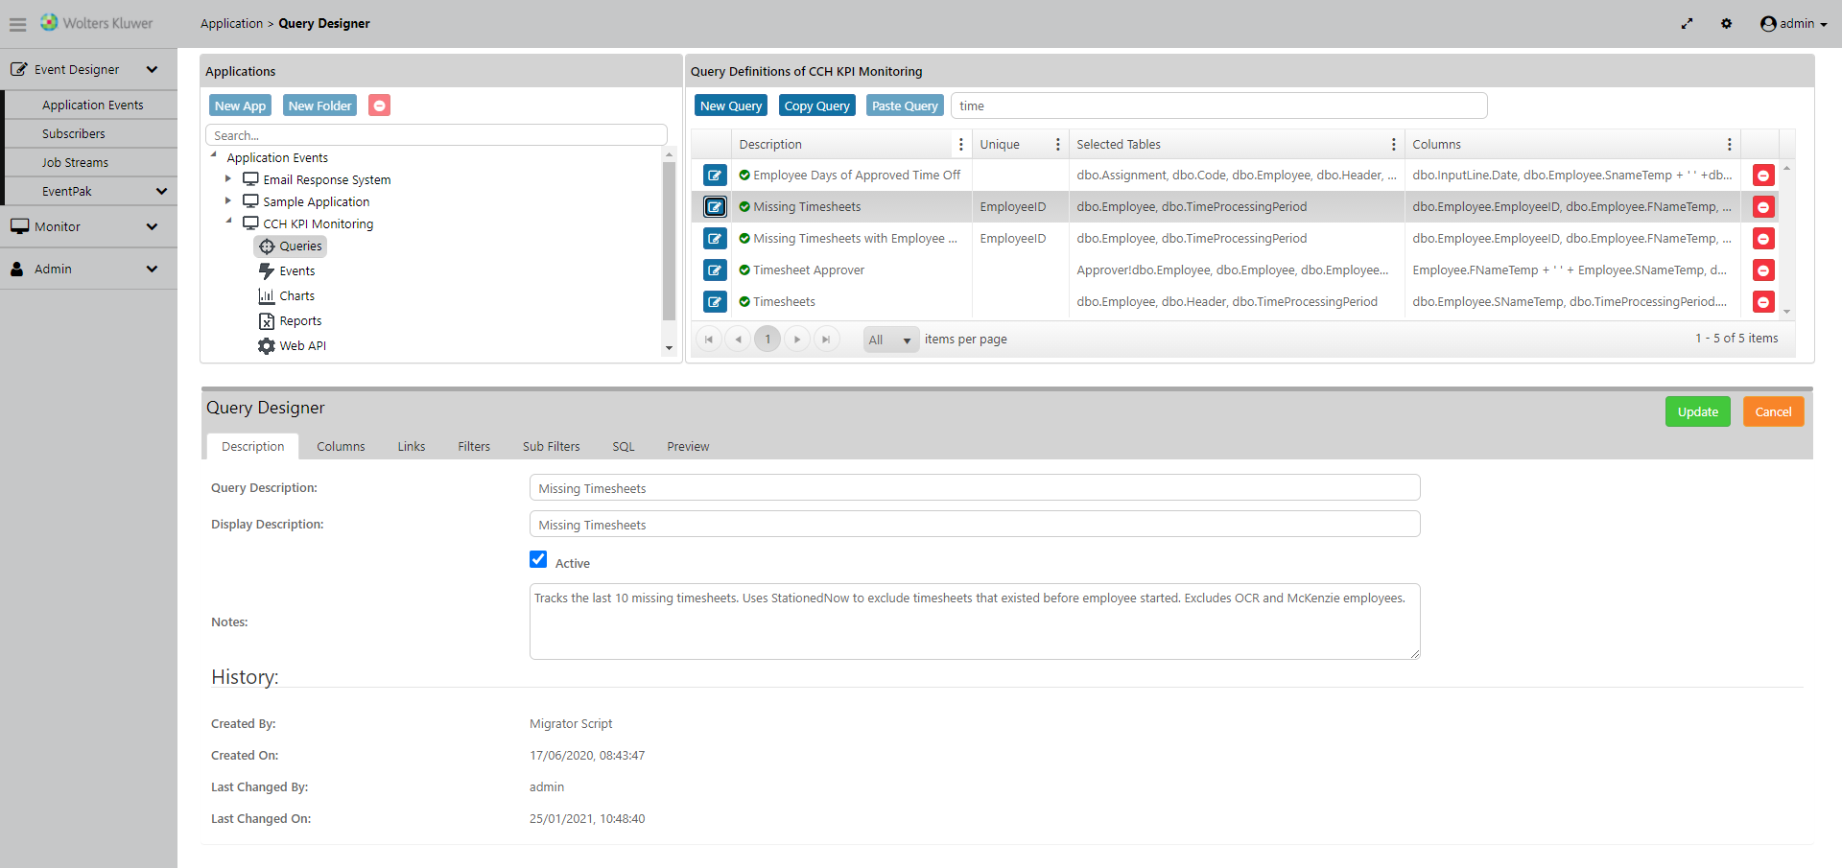Switch to the Columns tab
The image size is (1842, 868).
(x=341, y=447)
